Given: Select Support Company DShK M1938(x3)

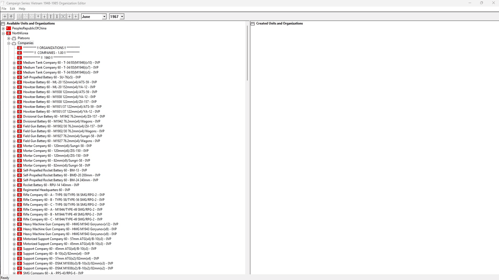Looking at the screenshot, I should click(68, 263).
